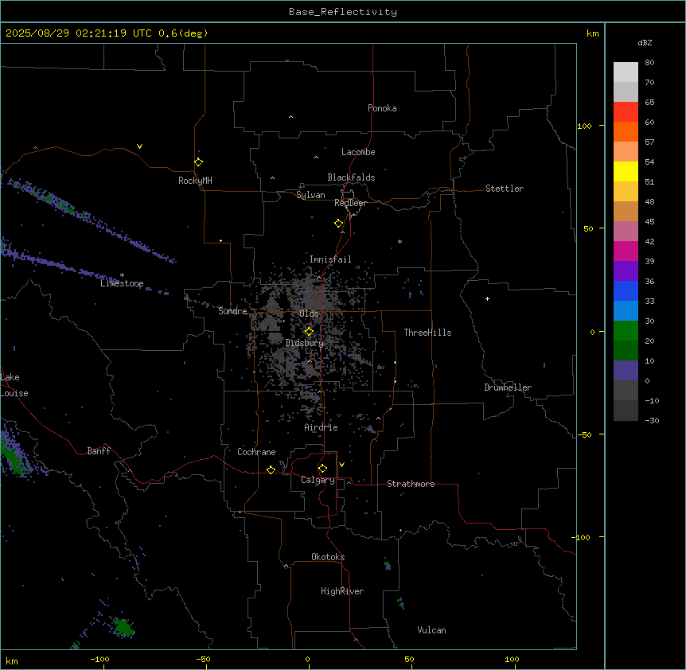Screen dimensions: 686x670
Task: Click the magenta 42-39 dBZ legend swatch
Action: point(626,251)
